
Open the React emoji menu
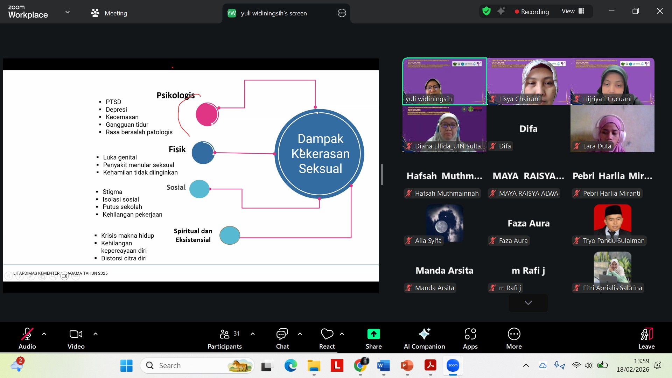point(327,338)
